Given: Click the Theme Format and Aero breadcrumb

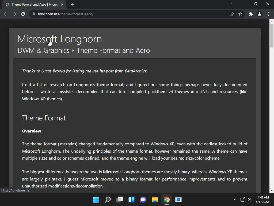Looking at the screenshot, I should [113, 50].
